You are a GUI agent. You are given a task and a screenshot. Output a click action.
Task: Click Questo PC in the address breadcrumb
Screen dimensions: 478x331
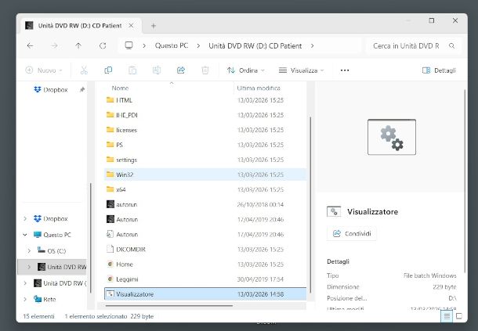[172, 46]
